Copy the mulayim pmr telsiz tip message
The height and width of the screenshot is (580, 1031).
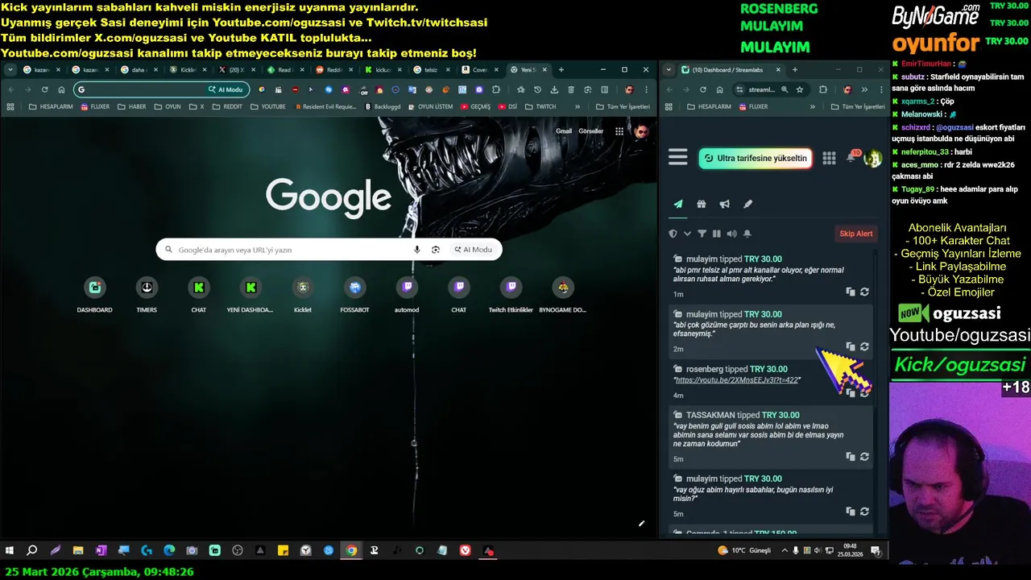tap(851, 292)
